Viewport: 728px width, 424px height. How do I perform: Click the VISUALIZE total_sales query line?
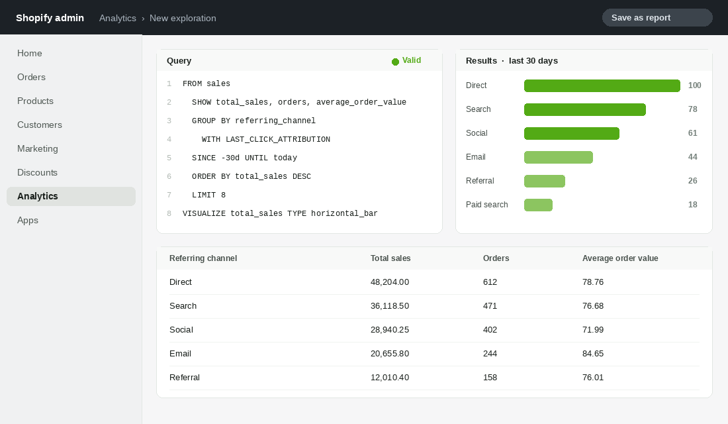click(280, 213)
